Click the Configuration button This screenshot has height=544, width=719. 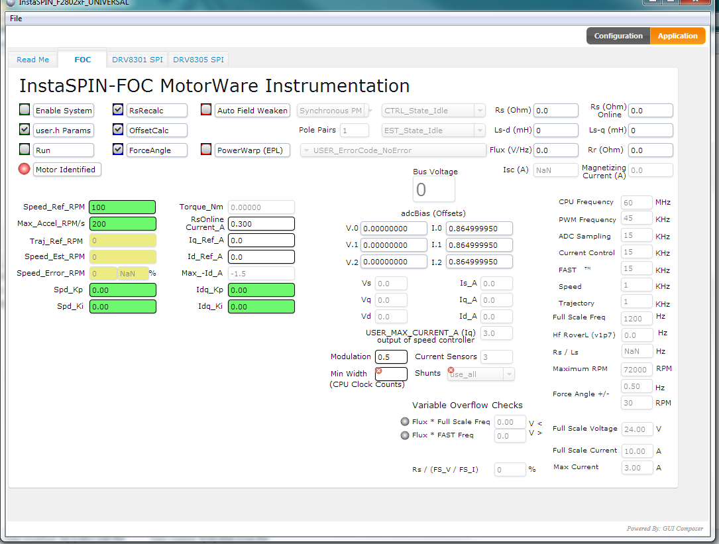click(x=618, y=36)
